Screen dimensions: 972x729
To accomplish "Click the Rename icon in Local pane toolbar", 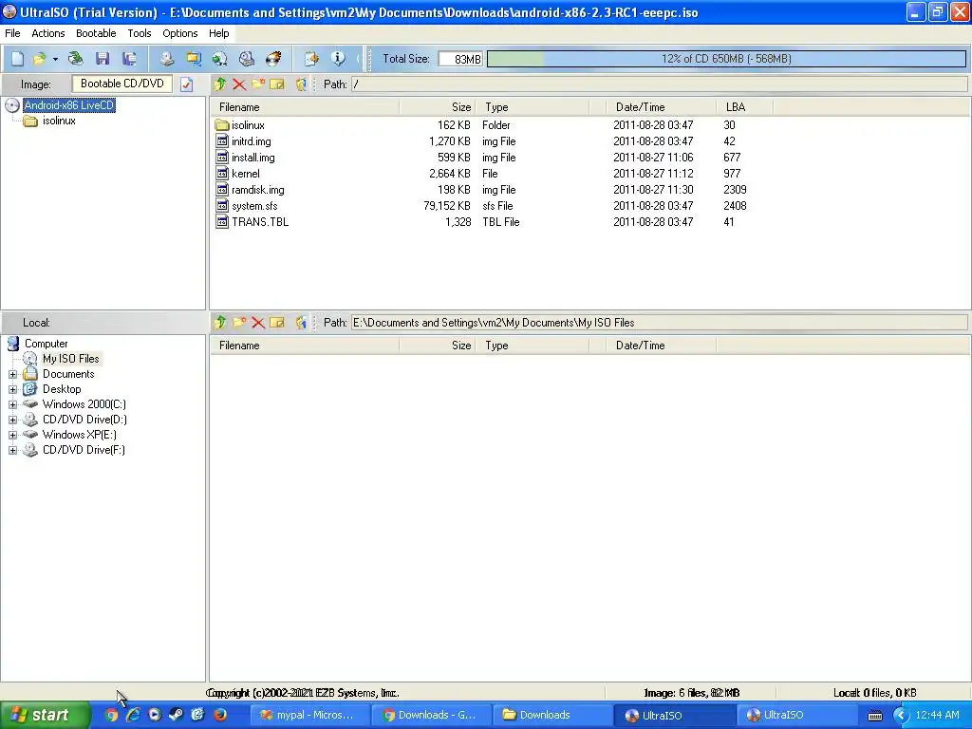I will [x=277, y=323].
